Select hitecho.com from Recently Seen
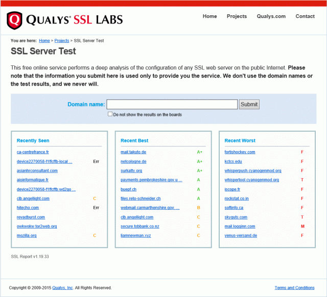 (x=28, y=208)
